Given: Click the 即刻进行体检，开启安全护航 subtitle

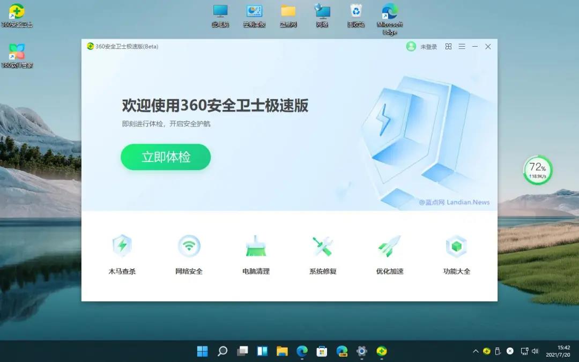Looking at the screenshot, I should [x=166, y=124].
